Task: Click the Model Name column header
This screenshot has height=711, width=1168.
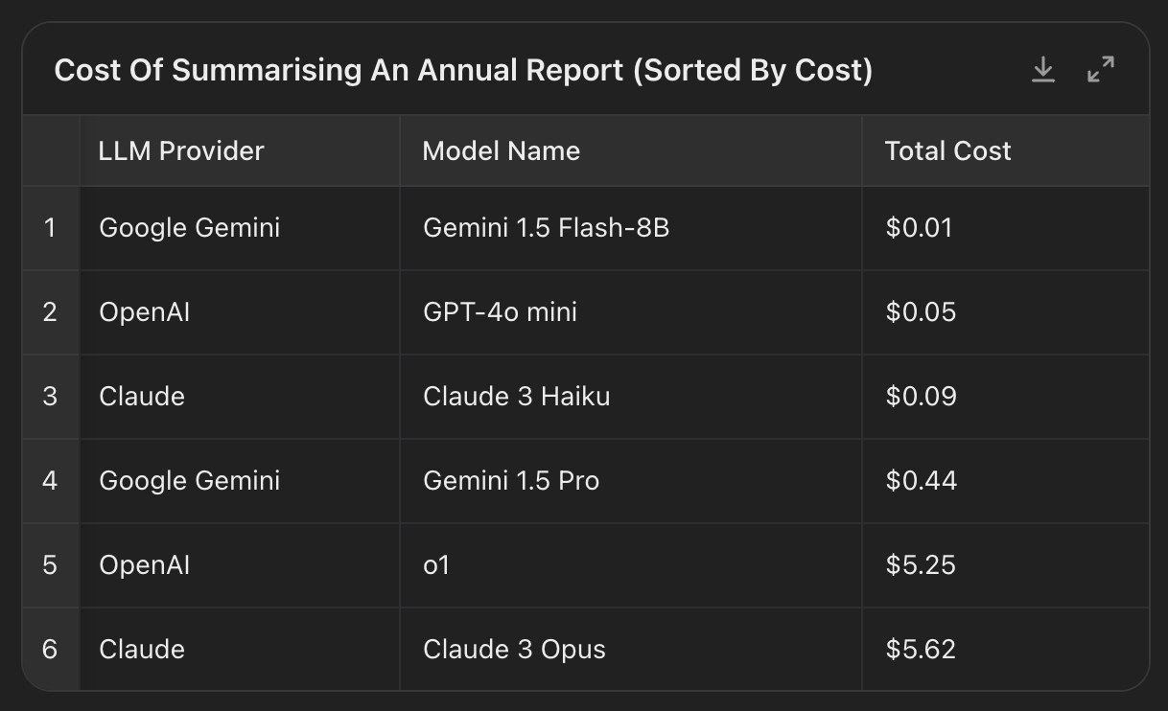Action: (502, 150)
